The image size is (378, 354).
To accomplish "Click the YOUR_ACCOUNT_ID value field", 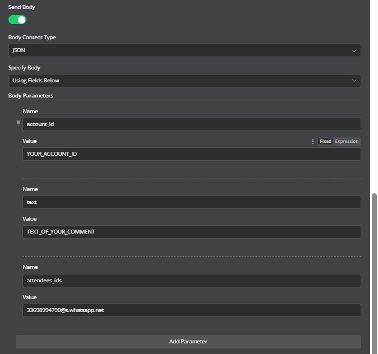I will (192, 154).
